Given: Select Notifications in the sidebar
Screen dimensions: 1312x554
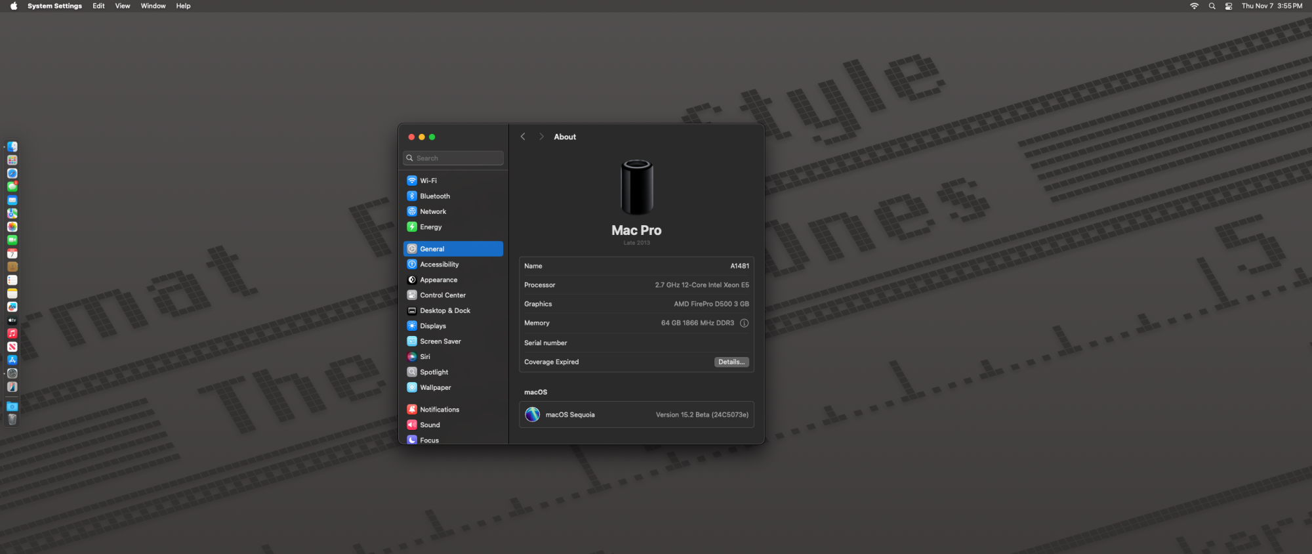Looking at the screenshot, I should 453,410.
